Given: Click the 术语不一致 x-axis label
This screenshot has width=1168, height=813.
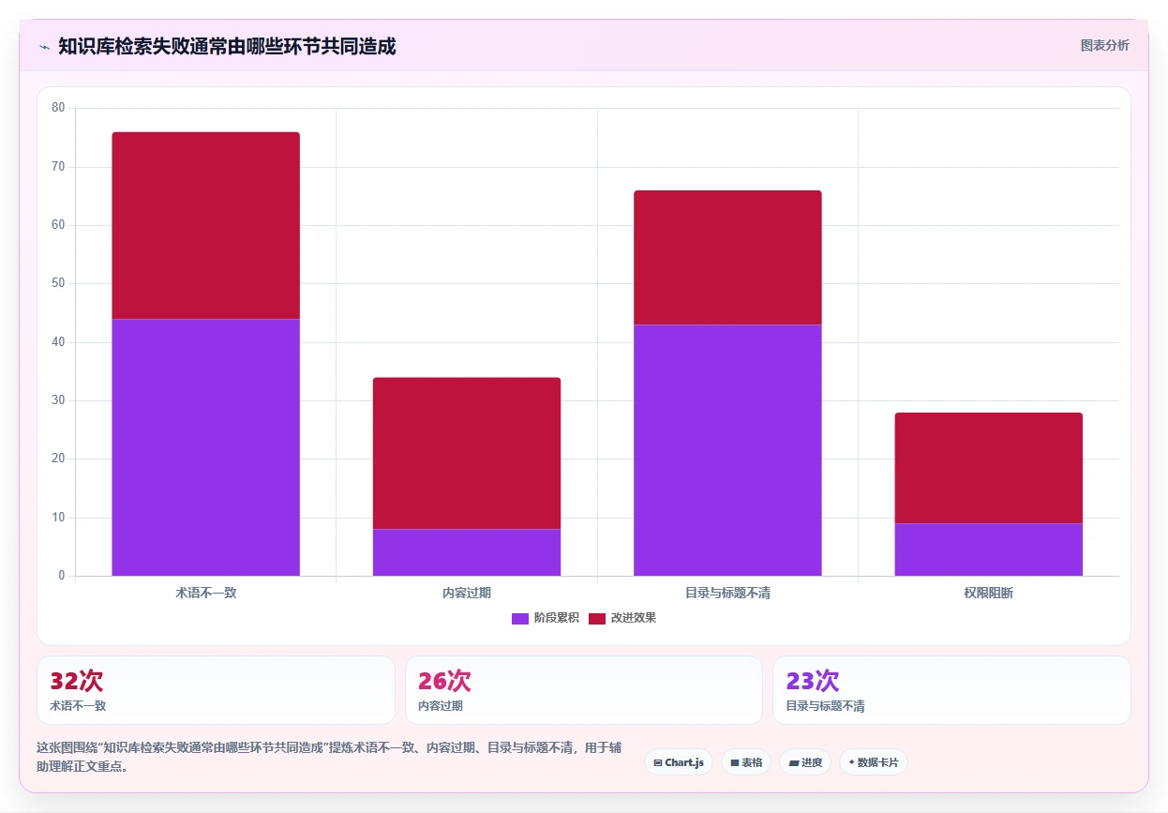Looking at the screenshot, I should pos(205,593).
